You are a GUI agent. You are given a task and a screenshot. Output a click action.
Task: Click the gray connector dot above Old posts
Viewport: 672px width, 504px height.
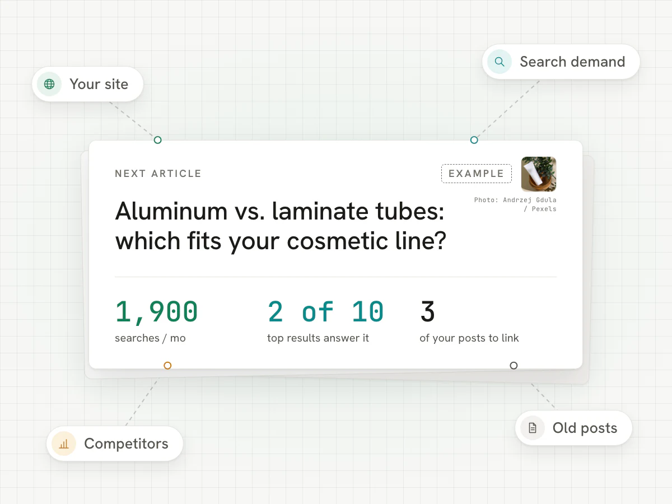(x=514, y=366)
